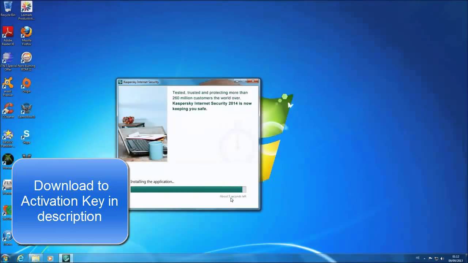Viewport: 468px width, 263px height.
Task: Minimize the Kaspersky installer window
Action: click(238, 81)
